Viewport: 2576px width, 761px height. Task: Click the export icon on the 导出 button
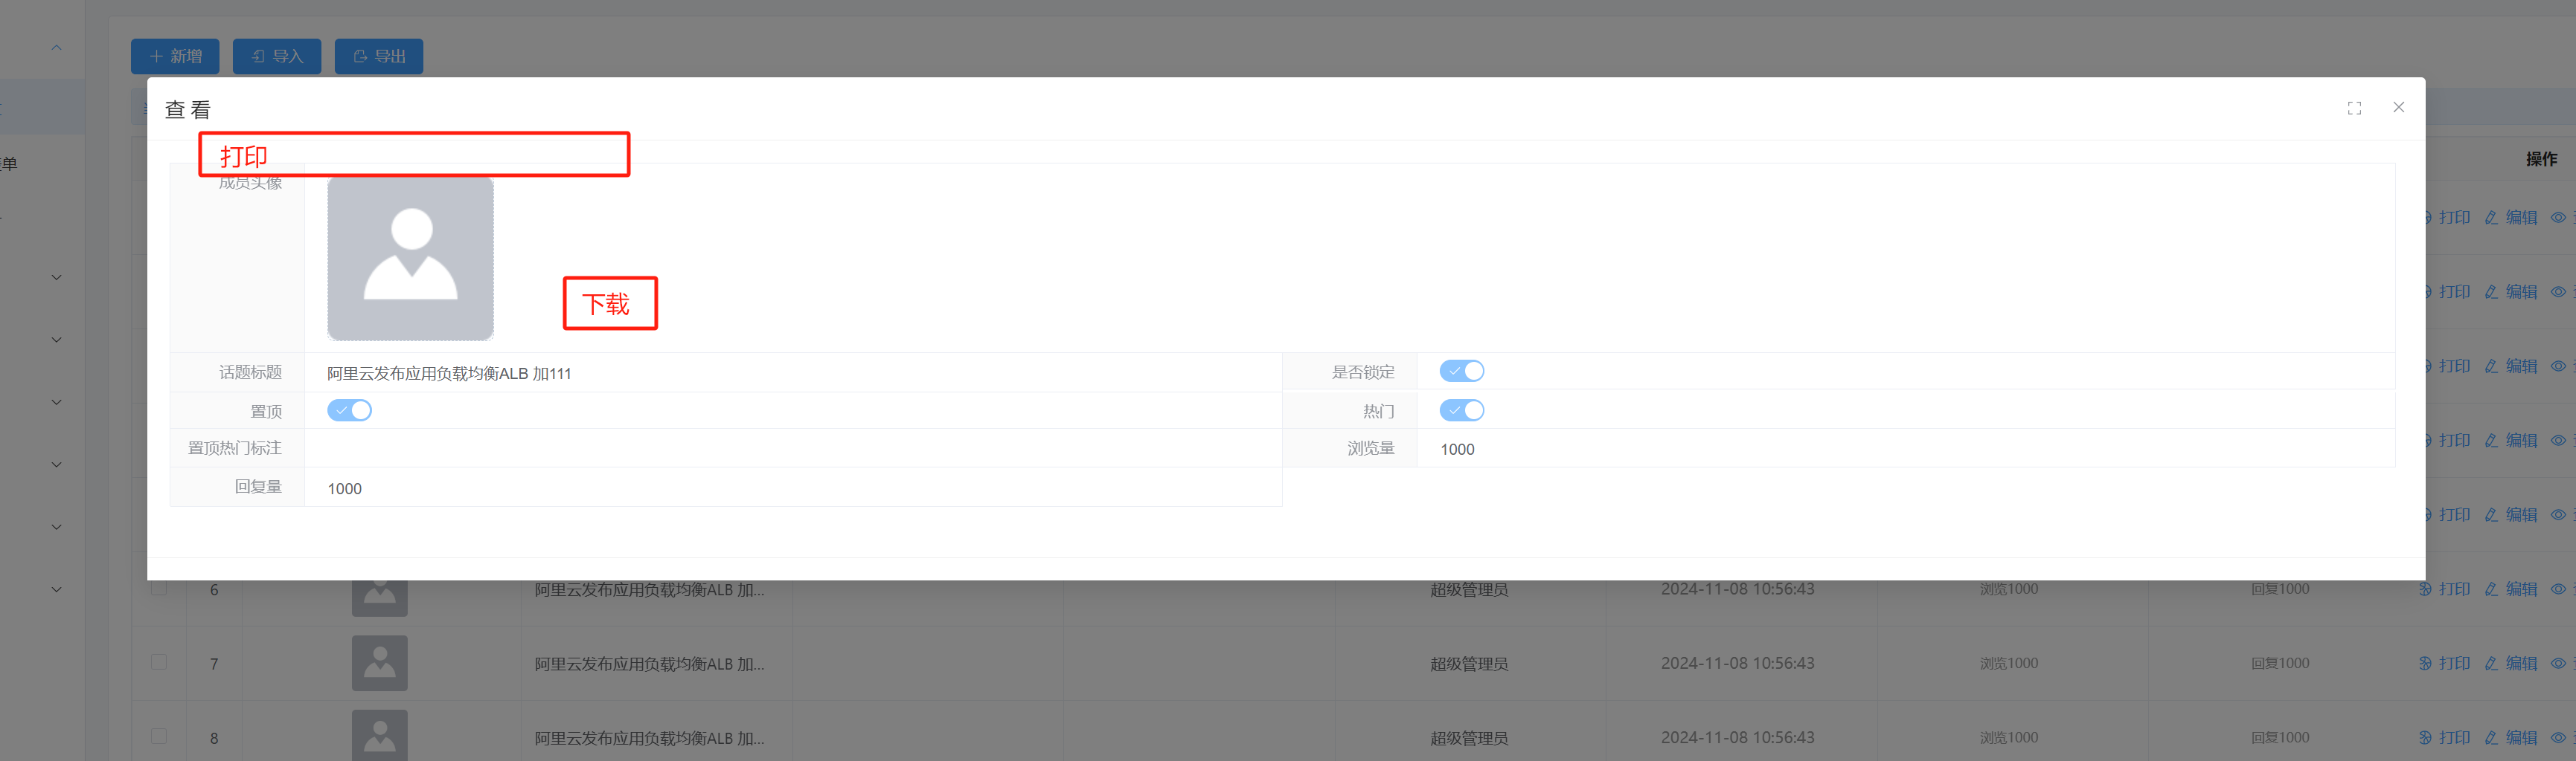(360, 57)
